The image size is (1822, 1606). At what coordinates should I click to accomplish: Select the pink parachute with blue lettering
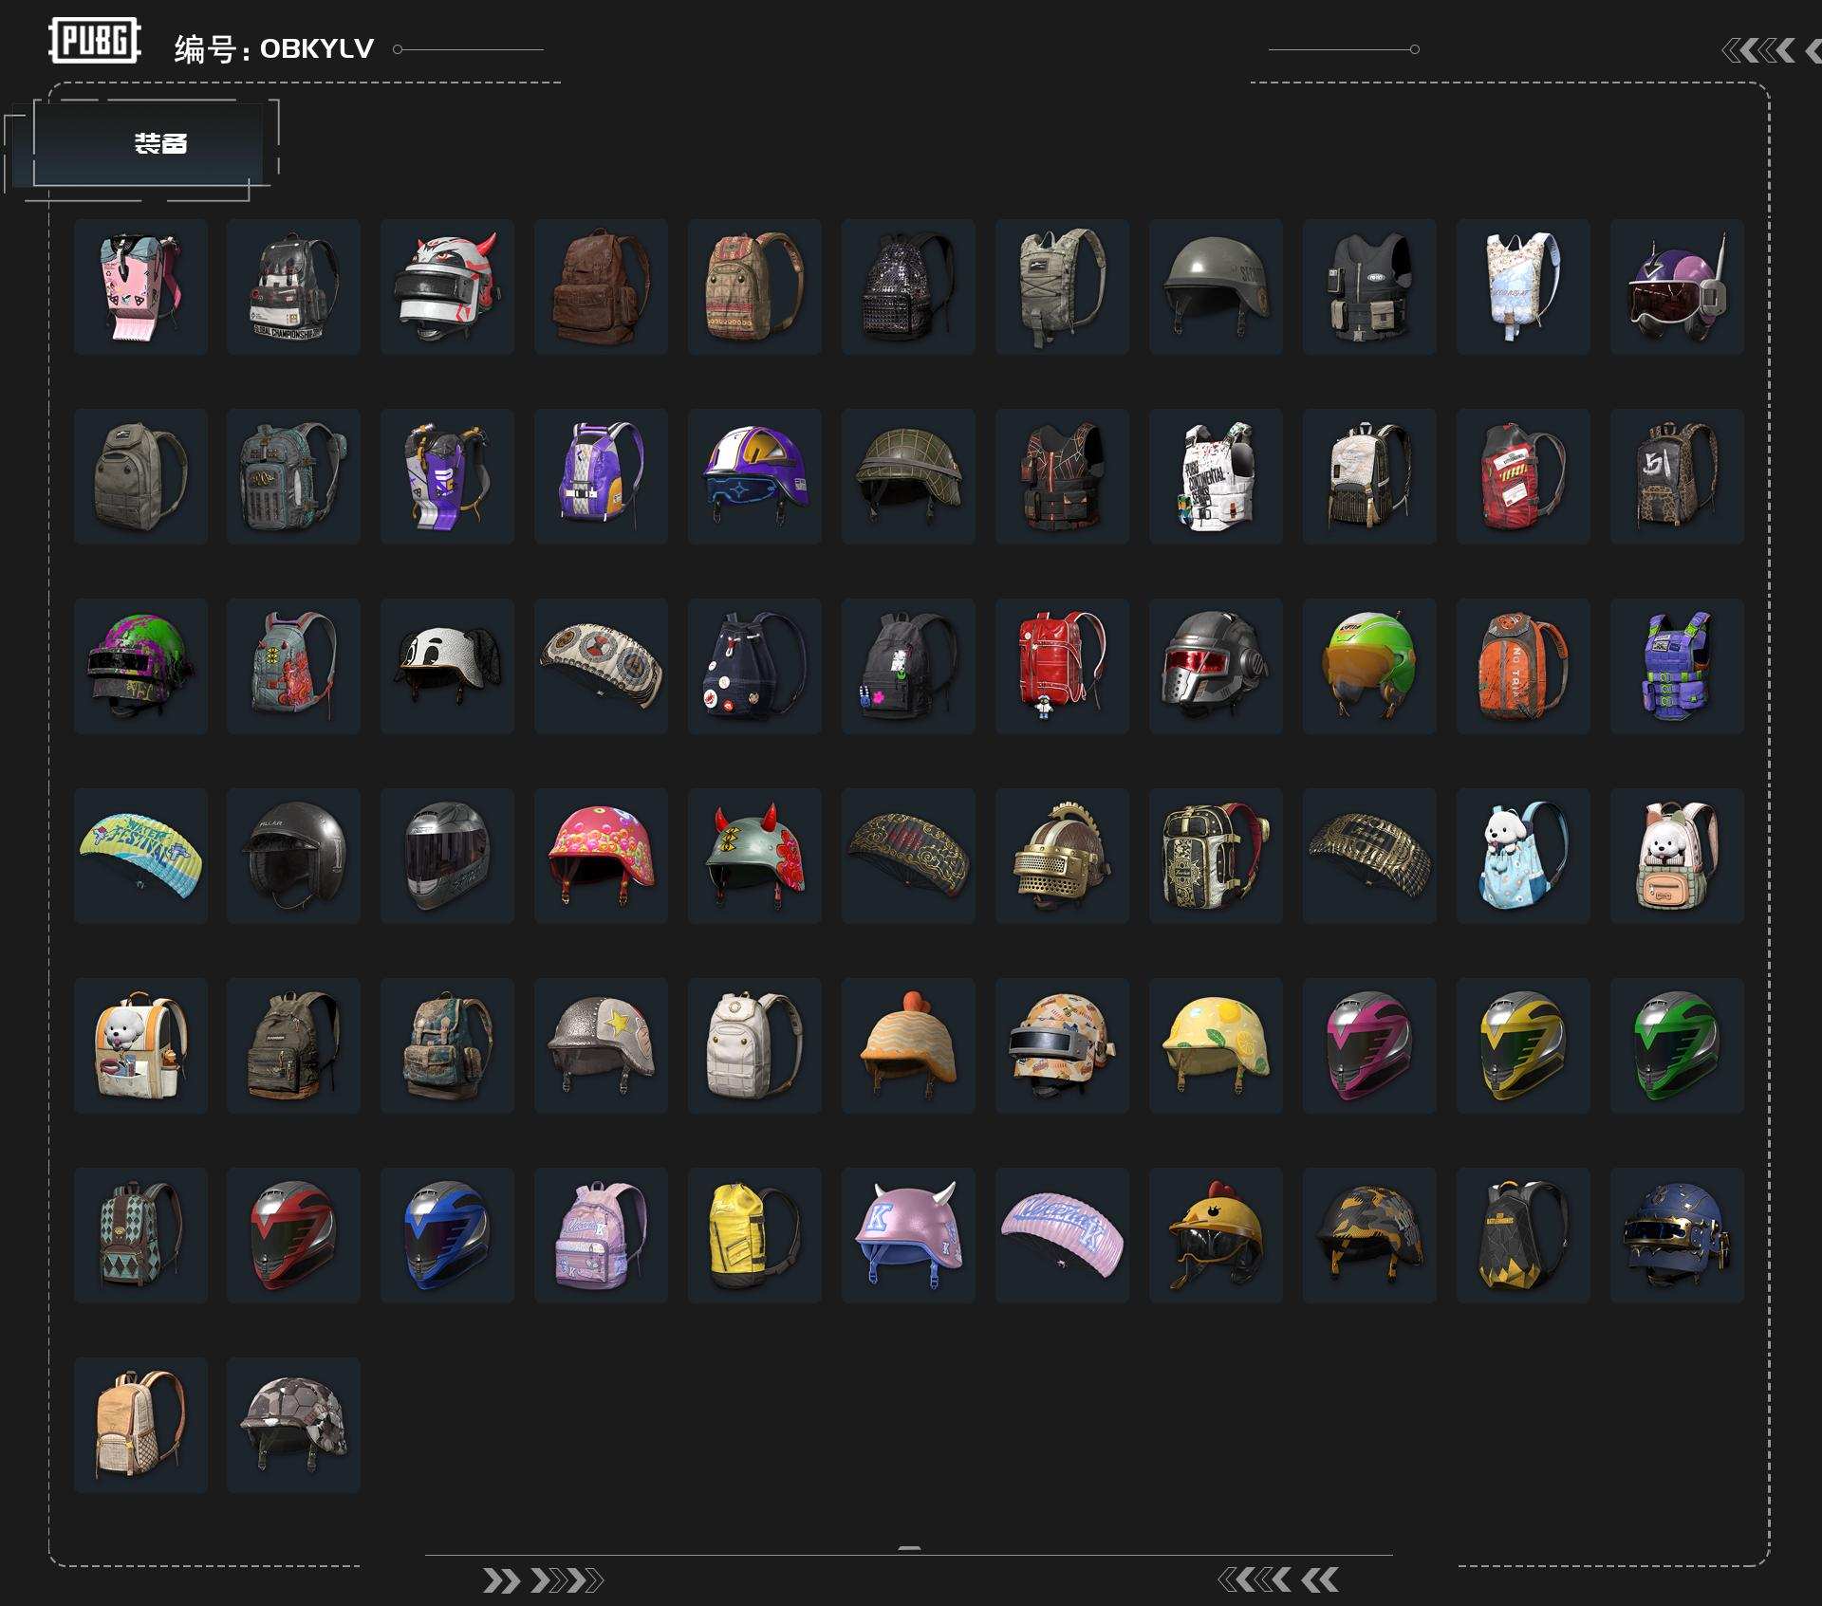(1062, 1235)
